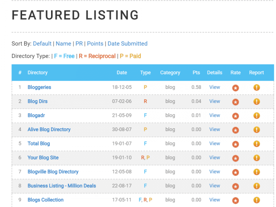Click the Featured Listing heading
276x207 pixels.
click(x=75, y=15)
